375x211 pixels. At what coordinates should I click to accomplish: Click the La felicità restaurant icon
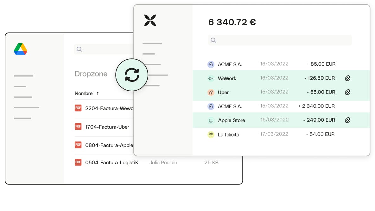tap(211, 135)
